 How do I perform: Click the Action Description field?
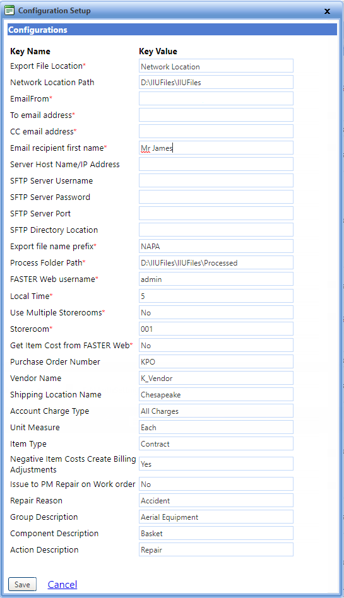coord(216,549)
